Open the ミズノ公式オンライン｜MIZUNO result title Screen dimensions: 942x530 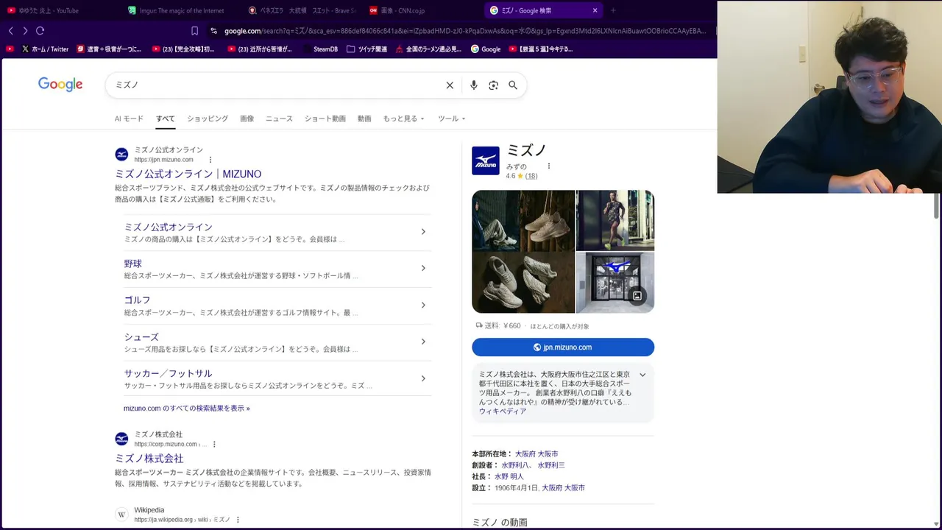coord(188,174)
